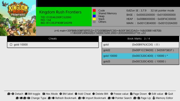Click the minus icon for Delete BM
Viewport: 180px width, 101px height.
click(94, 94)
